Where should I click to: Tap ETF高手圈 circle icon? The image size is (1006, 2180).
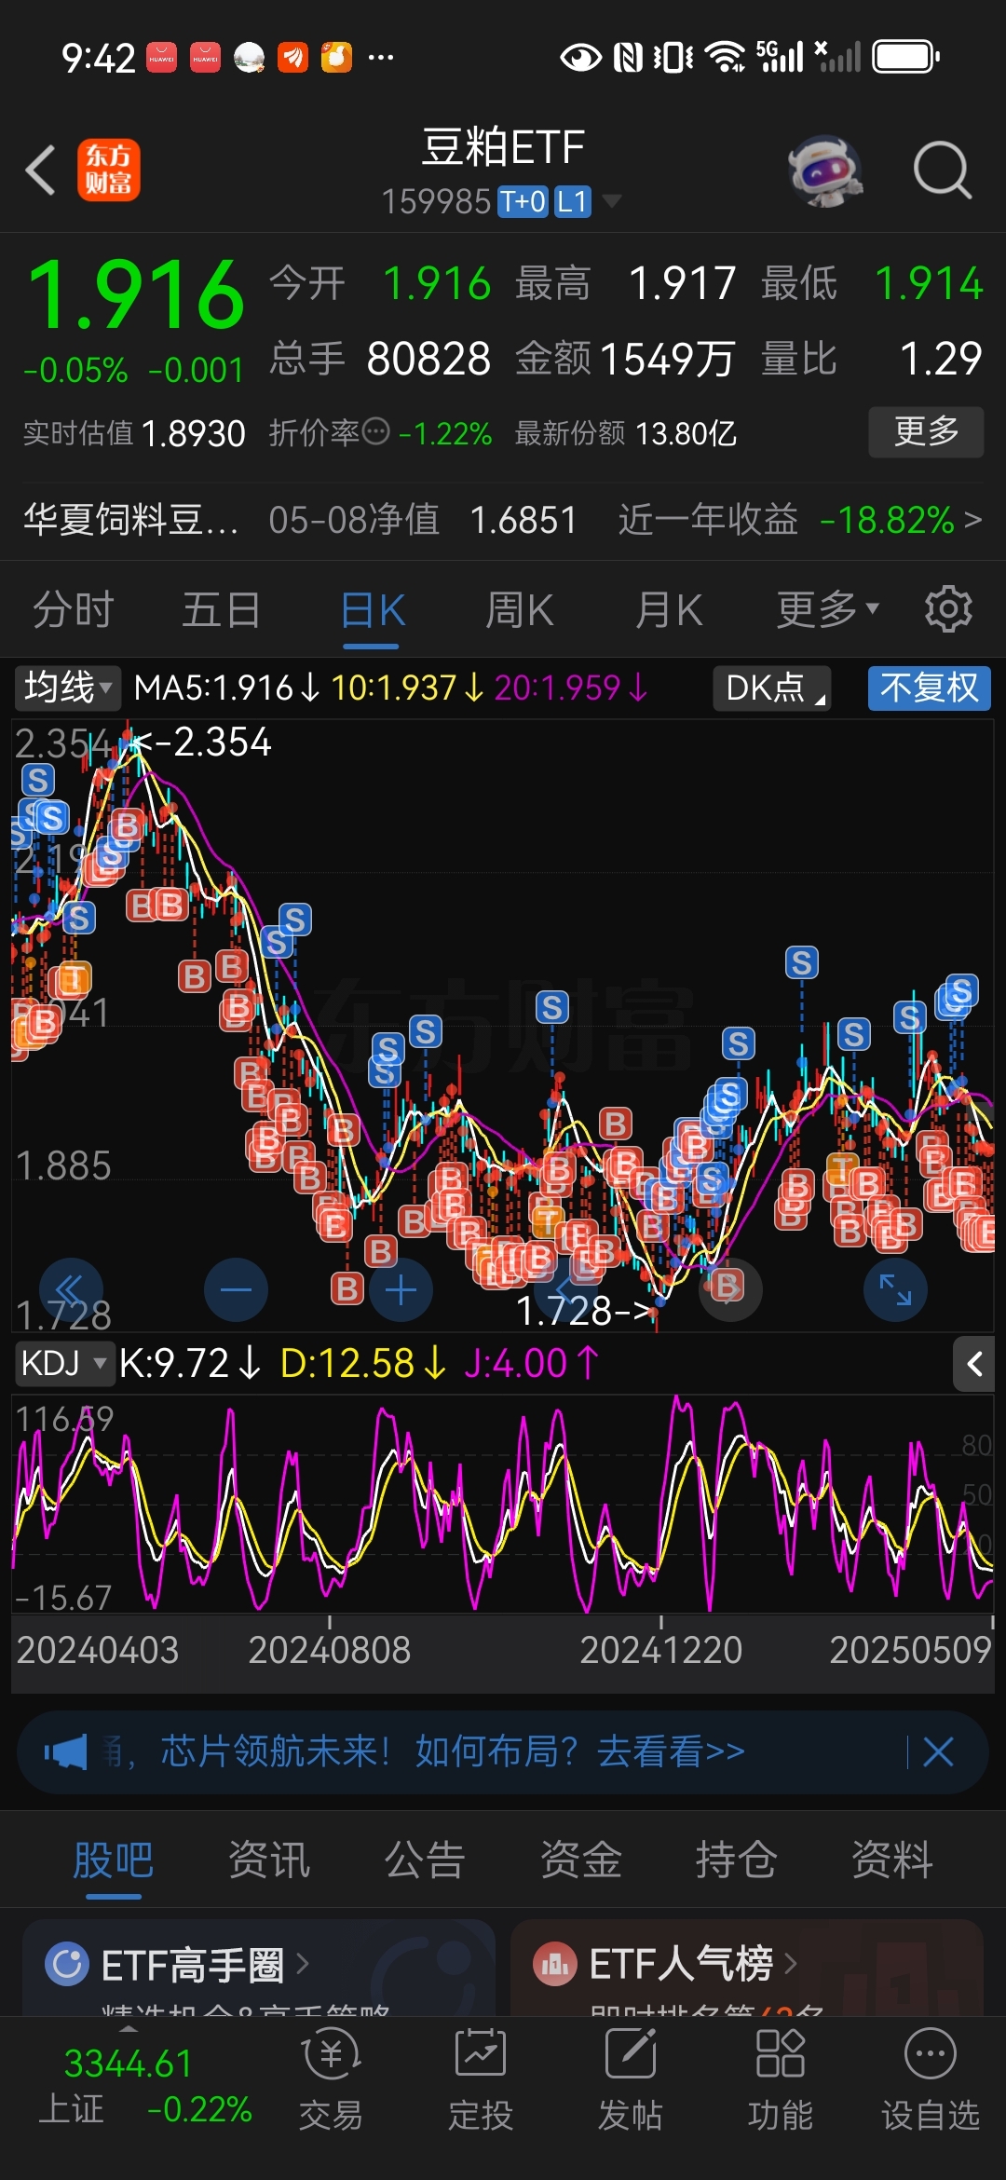67,1964
